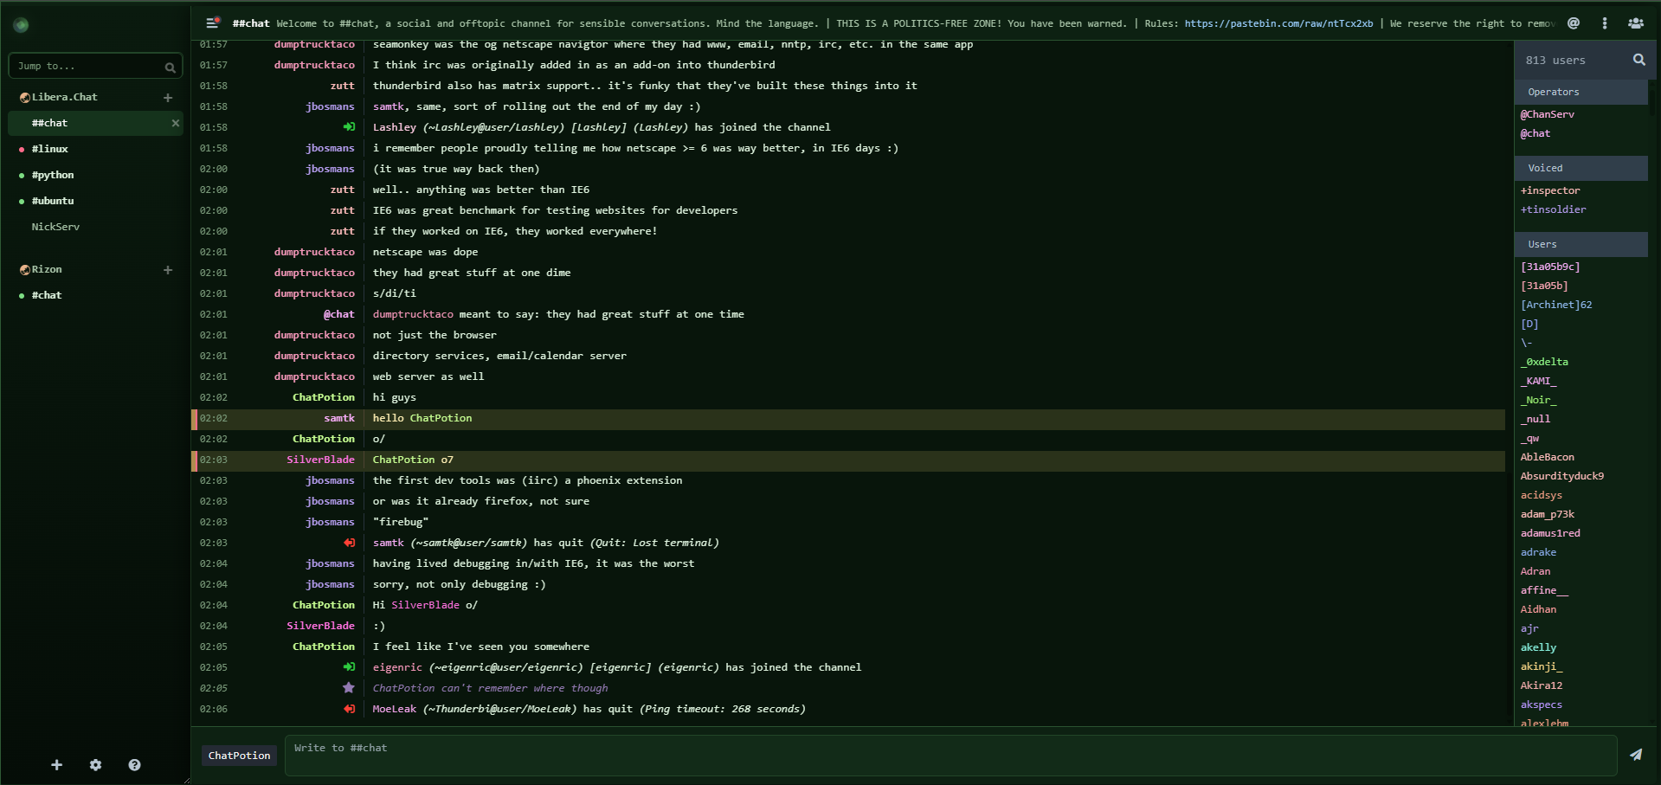Screen dimensions: 1661x785
Task: Select user Akira12 in user list
Action: click(x=1542, y=685)
